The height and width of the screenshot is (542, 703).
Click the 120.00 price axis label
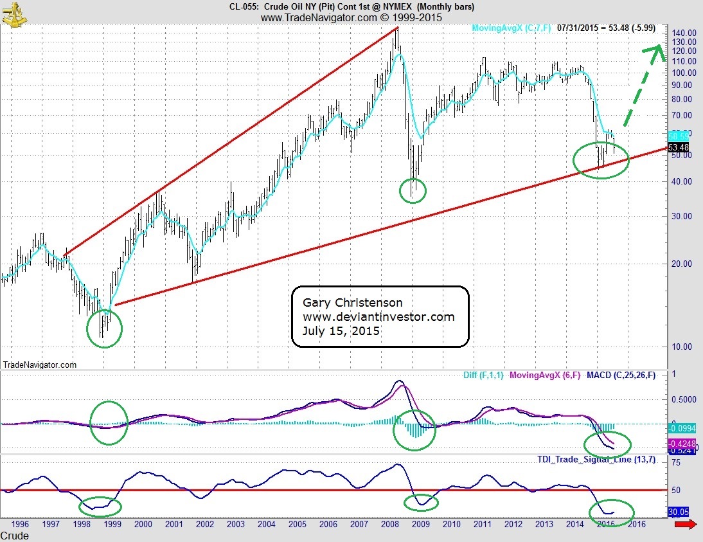click(684, 51)
